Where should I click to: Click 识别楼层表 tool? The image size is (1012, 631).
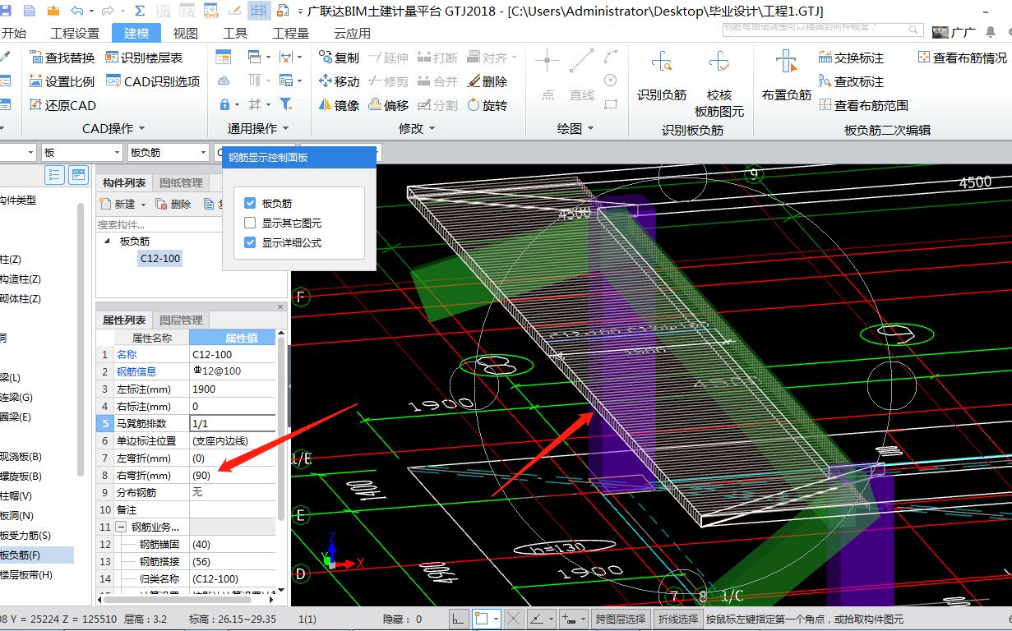(x=144, y=58)
